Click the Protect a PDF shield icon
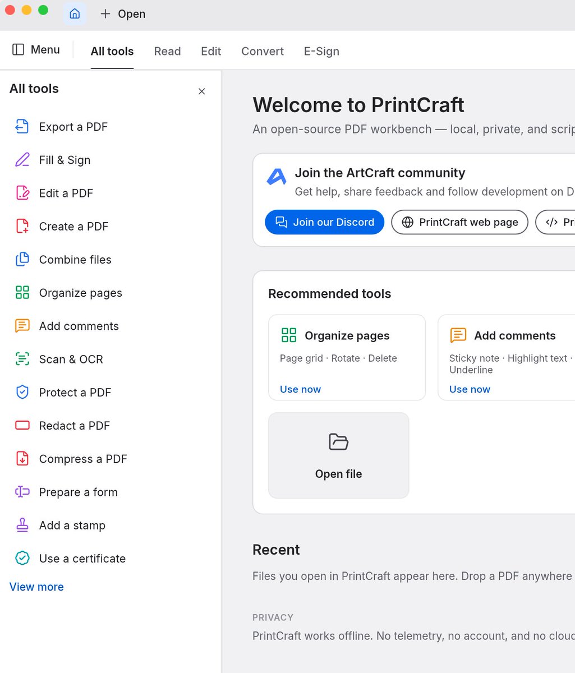The image size is (575, 673). point(22,393)
